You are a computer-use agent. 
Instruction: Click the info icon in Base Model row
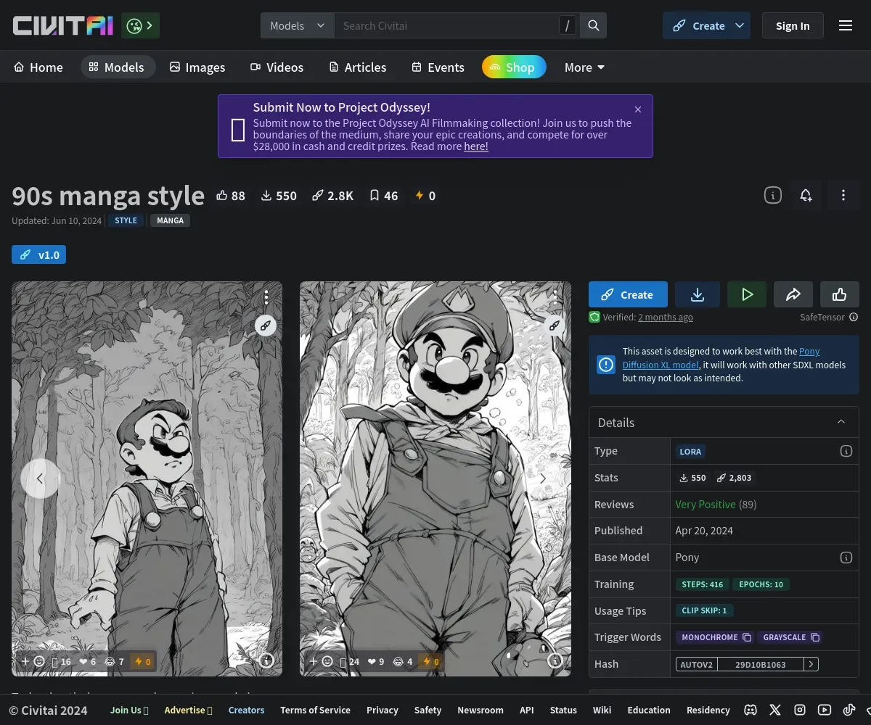point(846,558)
